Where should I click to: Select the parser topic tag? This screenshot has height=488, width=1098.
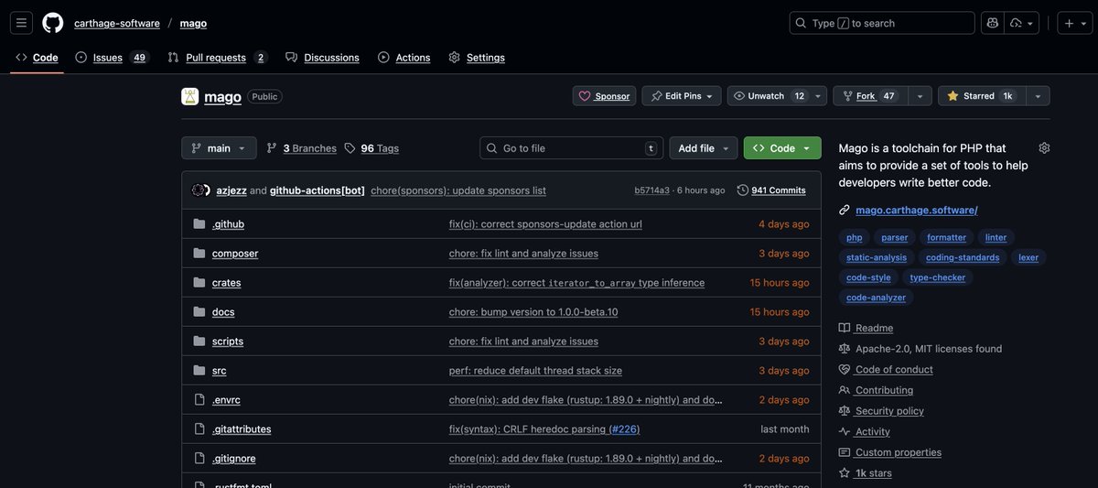click(895, 237)
